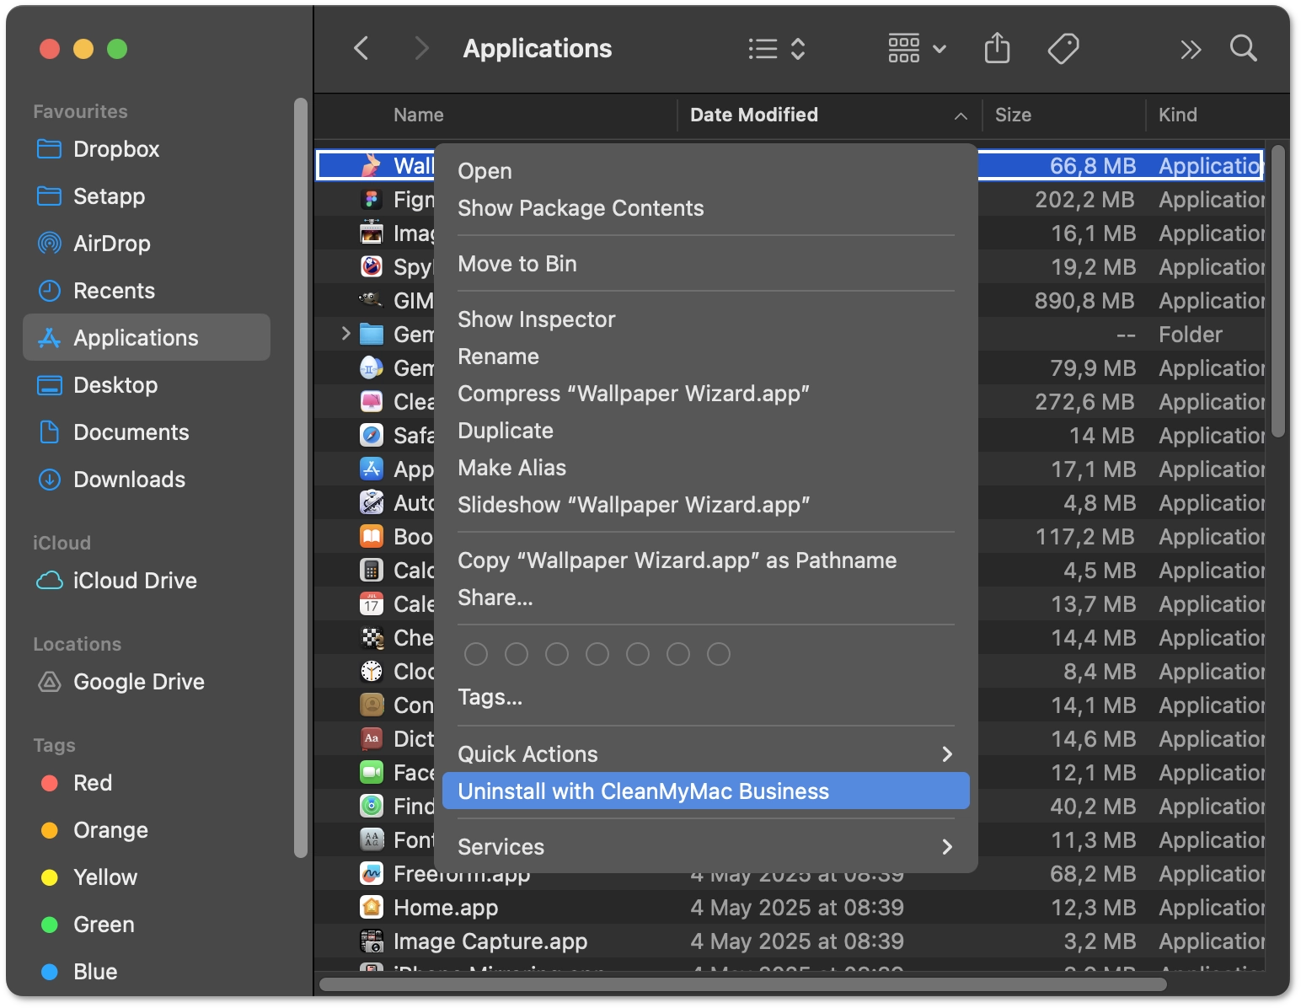Click the 890,8 MB size cell
The width and height of the screenshot is (1301, 1008).
pos(1084,301)
